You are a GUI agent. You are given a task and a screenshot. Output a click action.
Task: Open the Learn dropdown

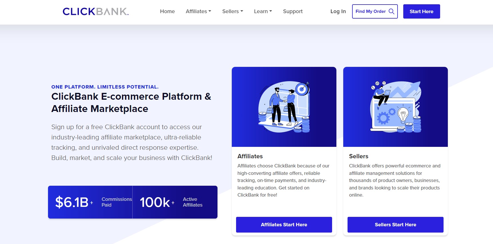263,11
